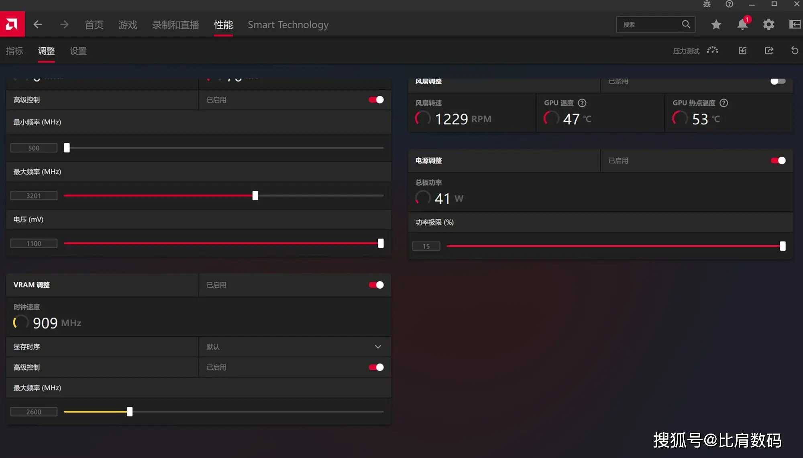Show GPU 热点温度 help tooltip icon
The width and height of the screenshot is (803, 458).
point(724,103)
